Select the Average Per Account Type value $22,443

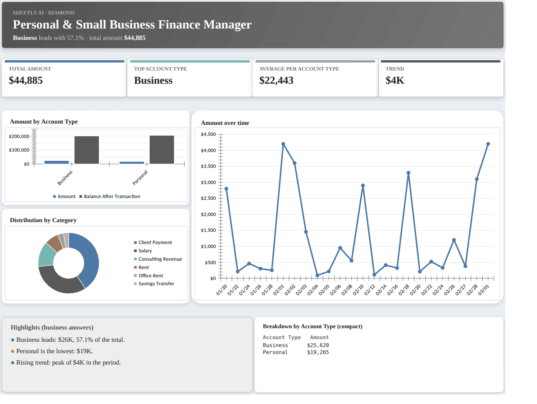coord(276,80)
